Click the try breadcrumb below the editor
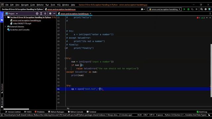 pos(68,108)
